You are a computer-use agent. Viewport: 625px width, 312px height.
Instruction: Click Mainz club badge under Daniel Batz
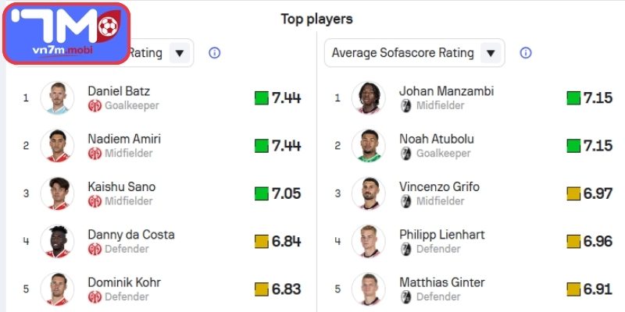tap(95, 105)
